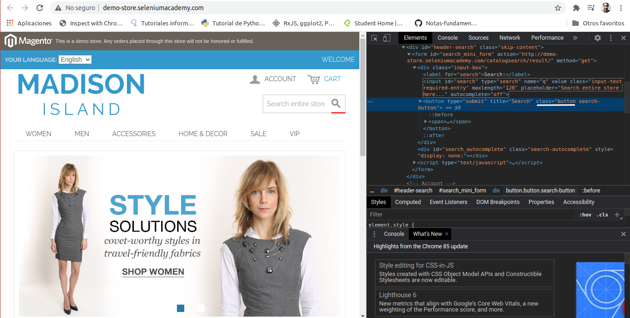Toggle the :hov element state button
The height and width of the screenshot is (318, 630).
[585, 215]
